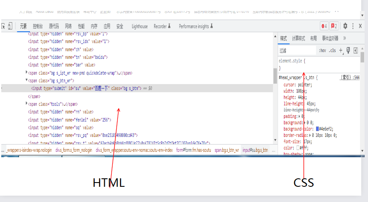Click the red error count badge showing 4

coord(324,26)
